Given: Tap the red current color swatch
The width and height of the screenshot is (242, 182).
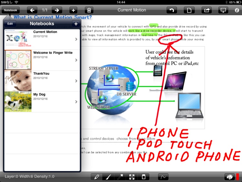Looking at the screenshot, I should 237,177.
